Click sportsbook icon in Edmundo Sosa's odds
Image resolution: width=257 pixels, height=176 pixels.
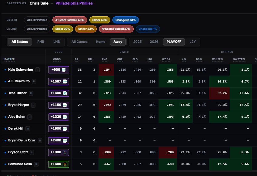pos(65,164)
